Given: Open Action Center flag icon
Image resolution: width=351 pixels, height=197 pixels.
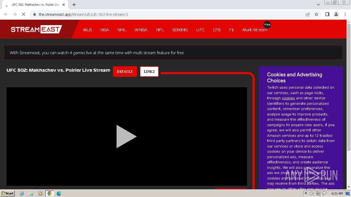Looking at the screenshot, I should pyautogui.click(x=325, y=193).
